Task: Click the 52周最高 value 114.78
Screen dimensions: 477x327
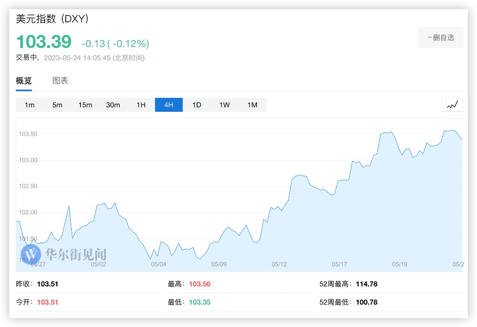Action: coord(367,284)
